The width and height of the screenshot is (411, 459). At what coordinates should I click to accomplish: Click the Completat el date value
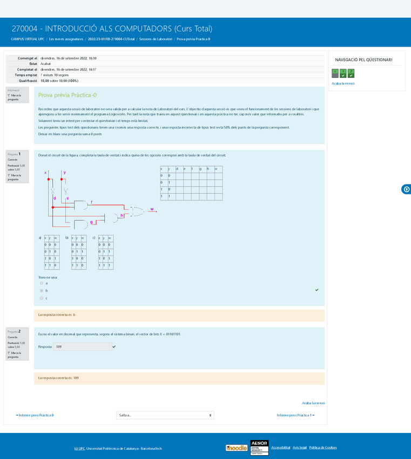(x=69, y=70)
